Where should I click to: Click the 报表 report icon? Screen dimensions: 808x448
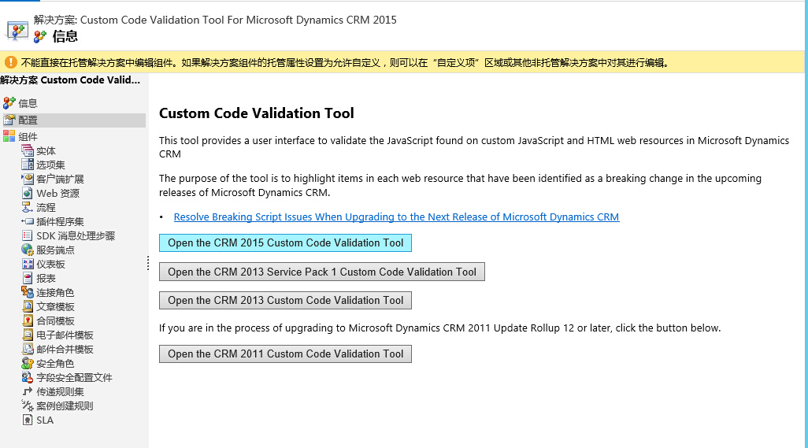pos(28,278)
